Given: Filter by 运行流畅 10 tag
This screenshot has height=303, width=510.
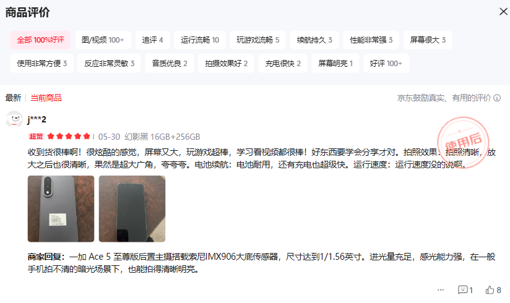Looking at the screenshot, I should (x=200, y=40).
